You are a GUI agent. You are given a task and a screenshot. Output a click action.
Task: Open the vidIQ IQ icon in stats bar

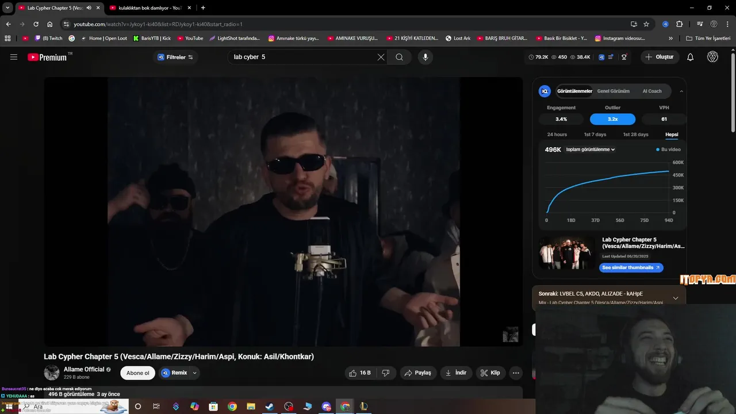click(601, 57)
